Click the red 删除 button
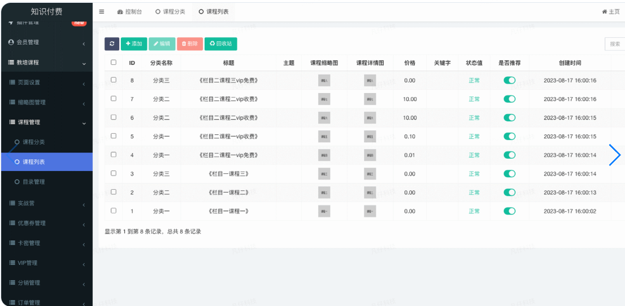The width and height of the screenshot is (625, 306). (x=190, y=43)
